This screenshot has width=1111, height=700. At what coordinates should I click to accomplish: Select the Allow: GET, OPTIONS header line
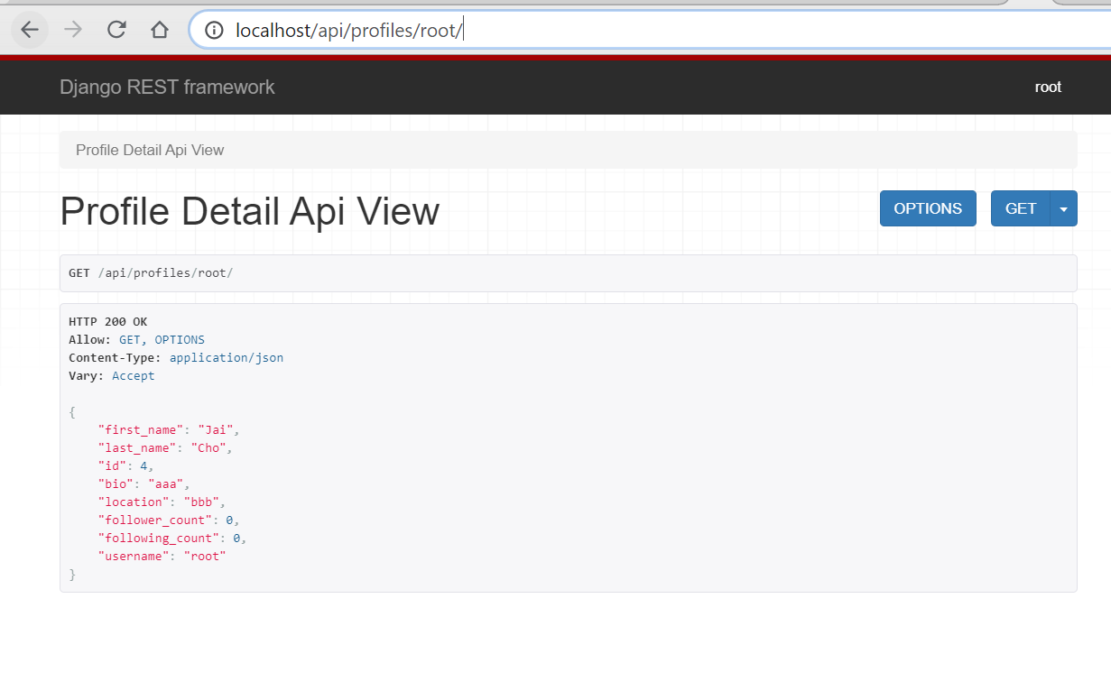[136, 339]
